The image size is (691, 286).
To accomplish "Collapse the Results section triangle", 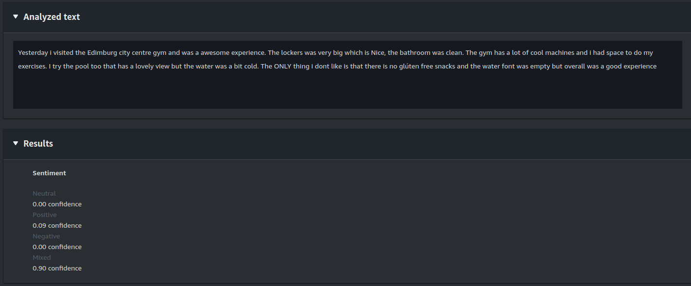I will point(16,144).
